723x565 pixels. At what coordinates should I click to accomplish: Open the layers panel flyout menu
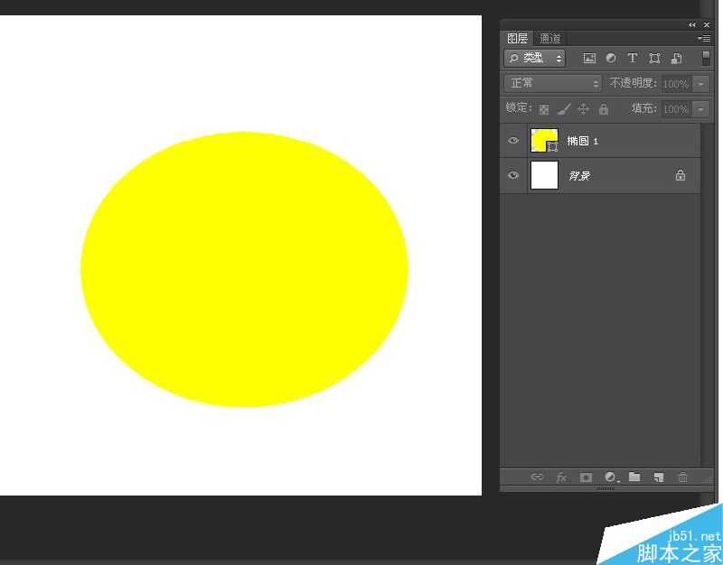[702, 39]
